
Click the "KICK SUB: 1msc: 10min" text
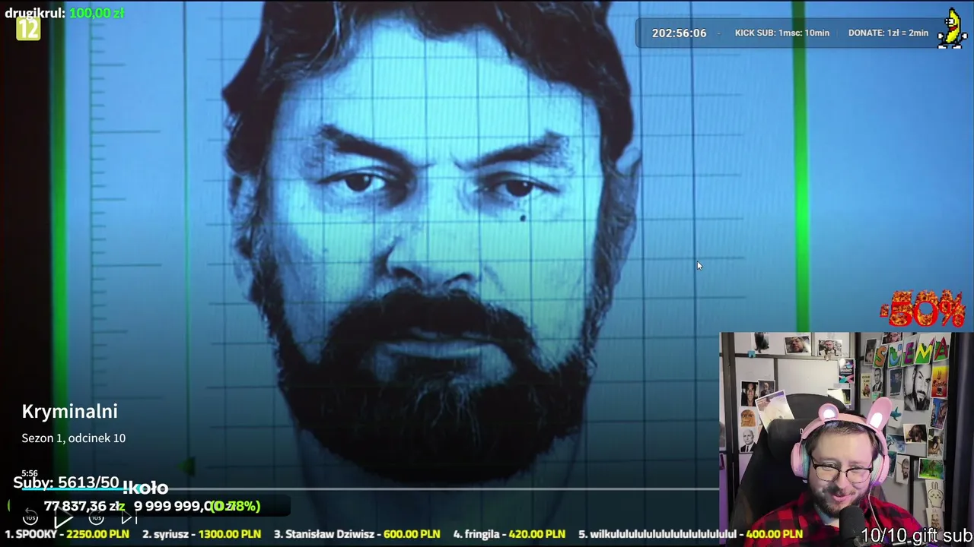(x=781, y=33)
